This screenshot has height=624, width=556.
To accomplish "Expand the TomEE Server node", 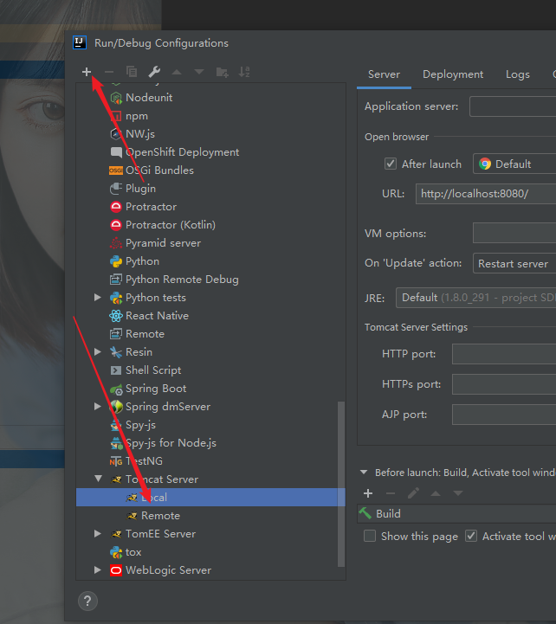I will (x=98, y=534).
